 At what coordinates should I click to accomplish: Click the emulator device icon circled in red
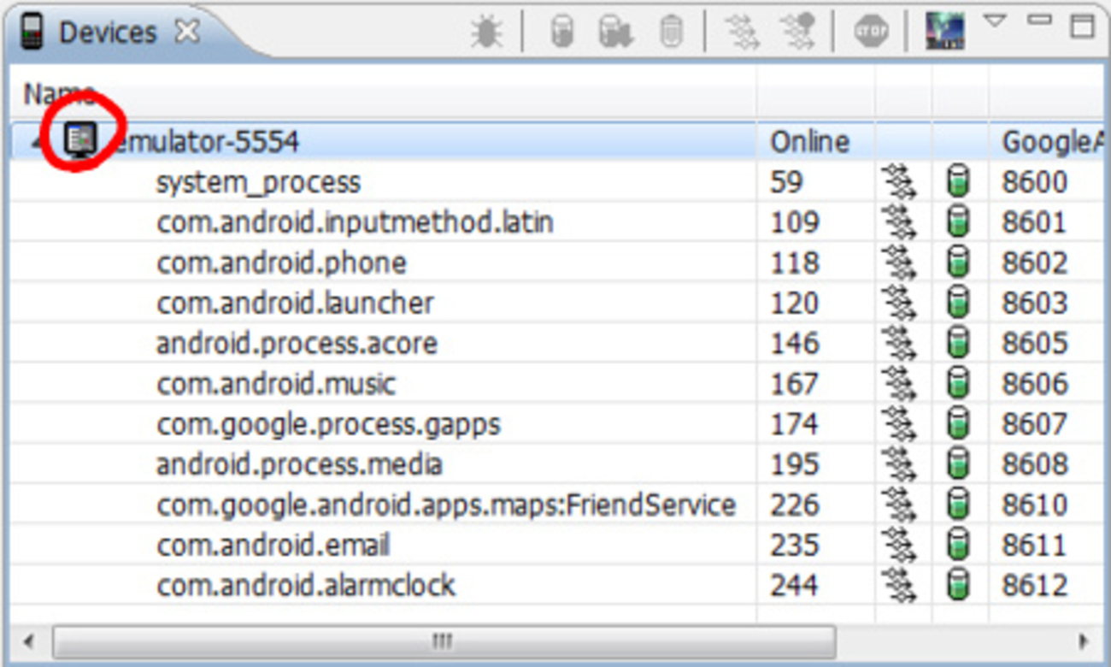click(81, 139)
